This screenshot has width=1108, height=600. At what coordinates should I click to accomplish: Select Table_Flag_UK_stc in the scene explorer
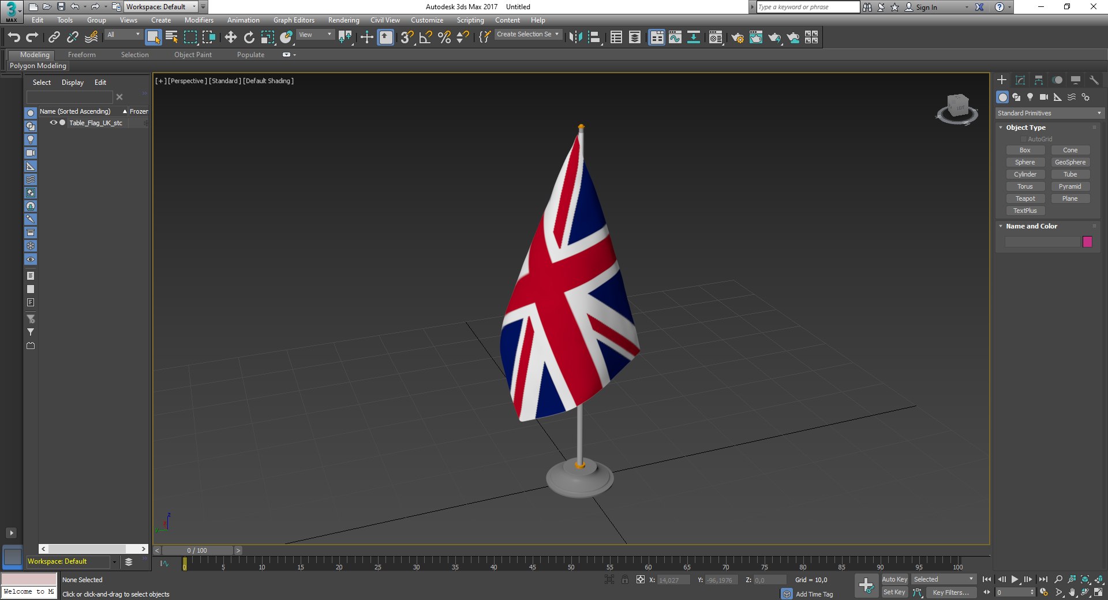pos(96,123)
